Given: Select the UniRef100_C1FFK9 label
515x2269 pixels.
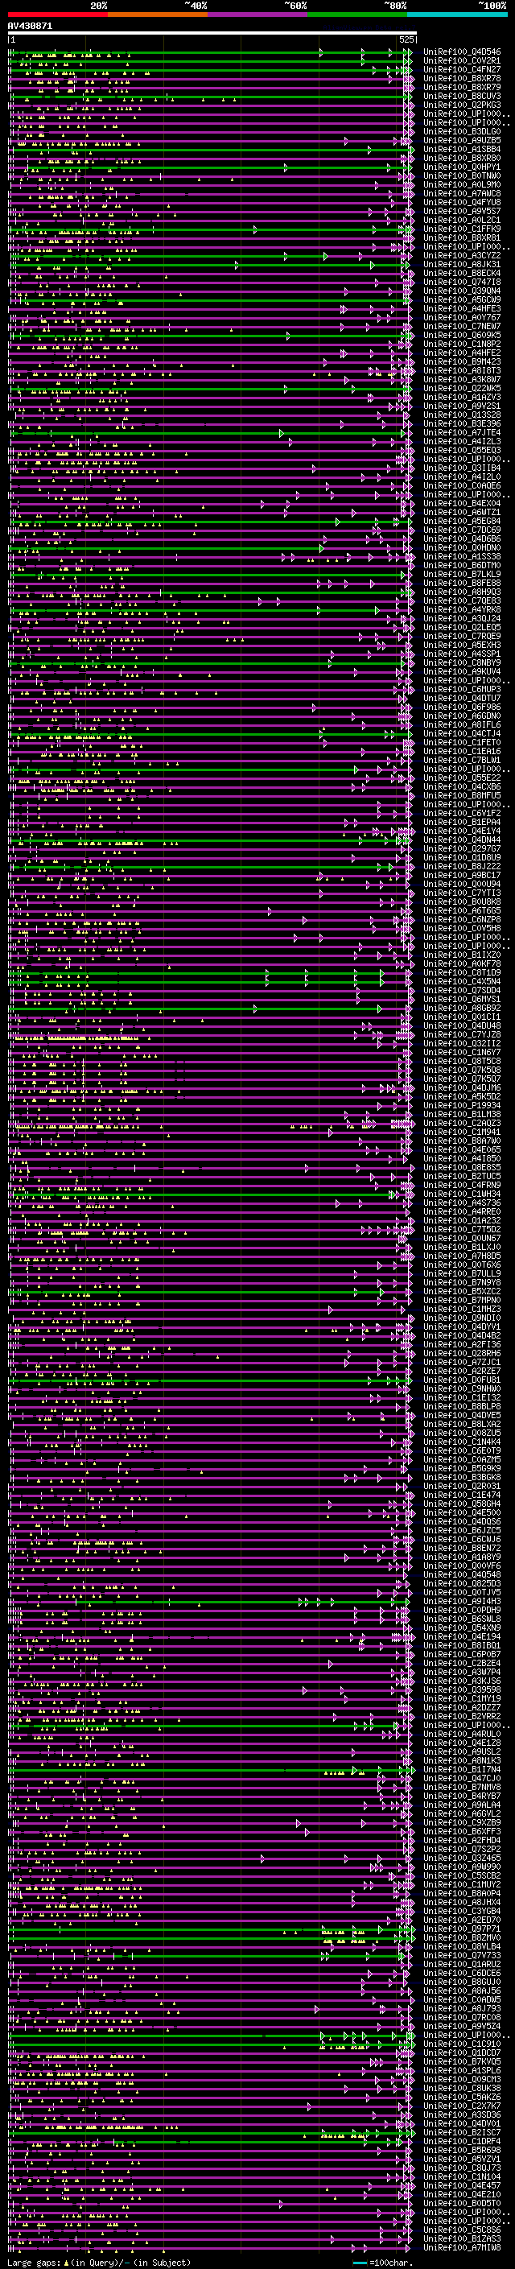Looking at the screenshot, I should click(462, 229).
